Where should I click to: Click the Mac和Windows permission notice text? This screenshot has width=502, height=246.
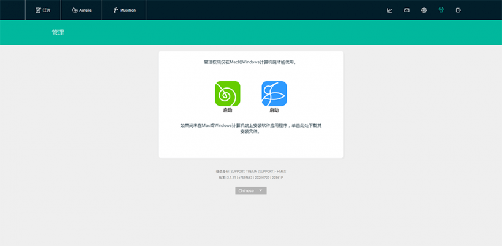point(250,62)
